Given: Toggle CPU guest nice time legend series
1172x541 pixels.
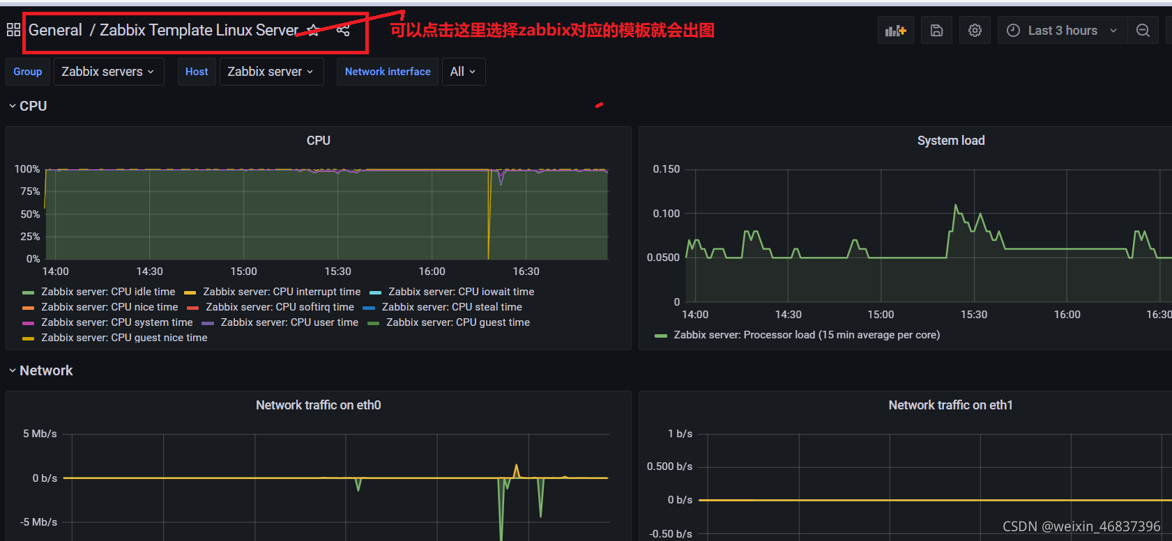Looking at the screenshot, I should (124, 338).
